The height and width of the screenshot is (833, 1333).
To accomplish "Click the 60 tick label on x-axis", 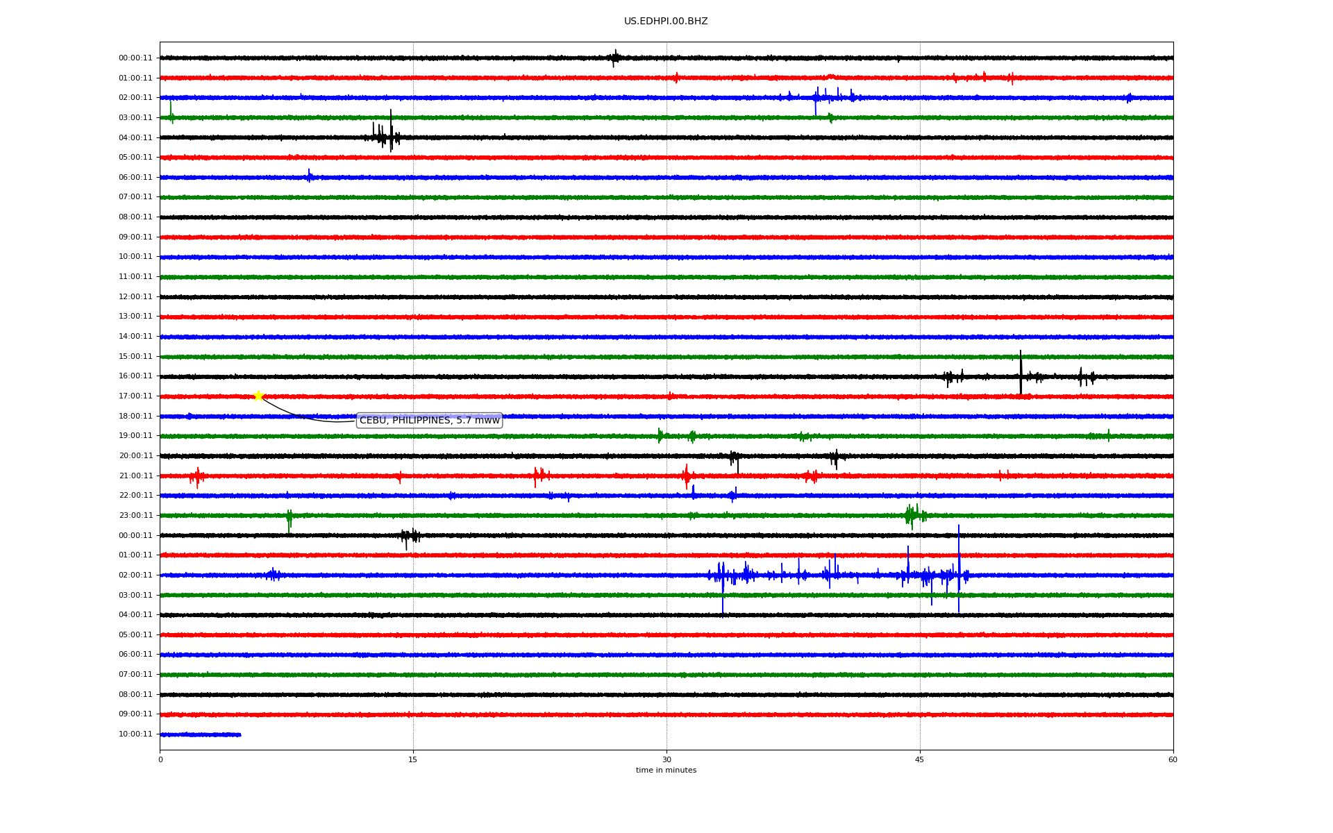I will point(1173,759).
